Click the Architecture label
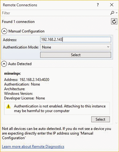Viewport: 119px width, 152px height. tap(15, 89)
